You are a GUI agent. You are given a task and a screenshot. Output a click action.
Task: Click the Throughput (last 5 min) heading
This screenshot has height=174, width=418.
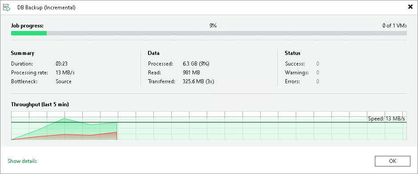(40, 104)
